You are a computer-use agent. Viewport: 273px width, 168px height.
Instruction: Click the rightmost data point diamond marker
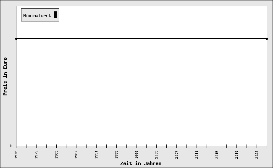coord(267,39)
